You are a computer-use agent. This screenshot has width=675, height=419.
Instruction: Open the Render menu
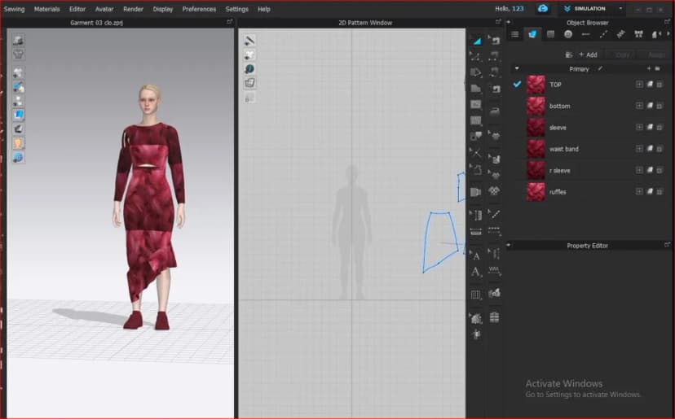pyautogui.click(x=133, y=9)
